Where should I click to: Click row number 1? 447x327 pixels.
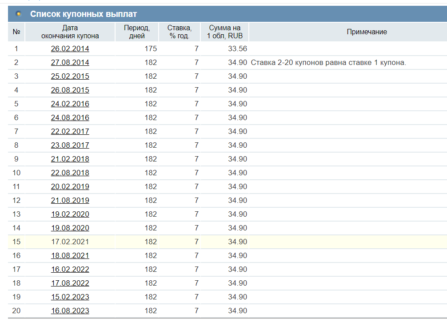[x=16, y=49]
